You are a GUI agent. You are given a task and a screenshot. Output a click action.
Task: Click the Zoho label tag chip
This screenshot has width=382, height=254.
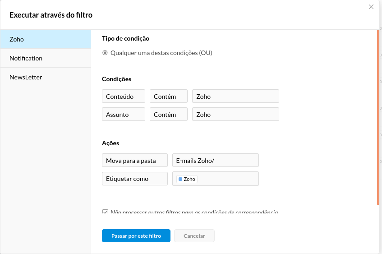[187, 179]
